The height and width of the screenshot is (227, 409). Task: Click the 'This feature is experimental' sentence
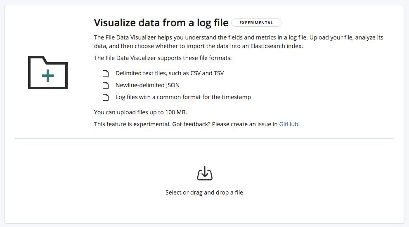tap(132, 124)
